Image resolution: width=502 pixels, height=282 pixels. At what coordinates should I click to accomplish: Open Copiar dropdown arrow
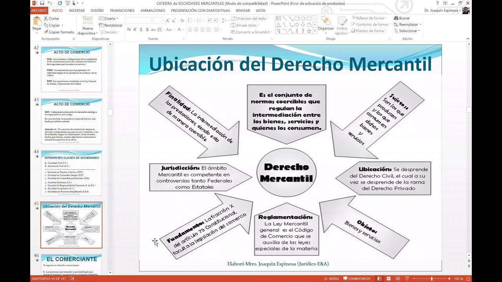62,25
